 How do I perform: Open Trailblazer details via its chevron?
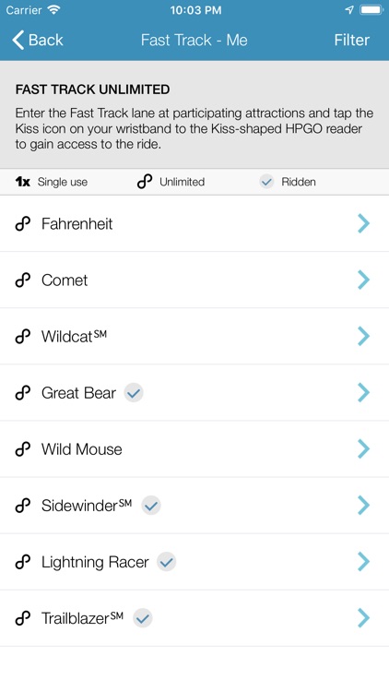363,618
